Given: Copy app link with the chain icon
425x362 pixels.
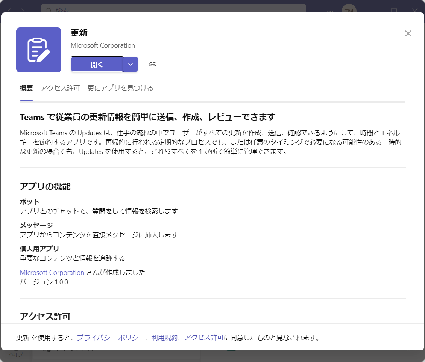Looking at the screenshot, I should 153,64.
